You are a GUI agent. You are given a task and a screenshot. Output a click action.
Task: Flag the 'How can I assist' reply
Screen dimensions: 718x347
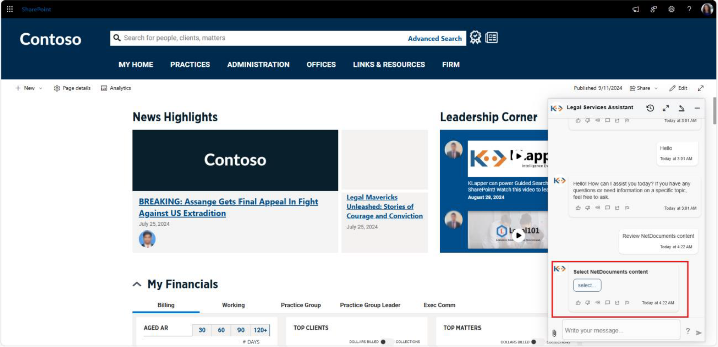point(627,208)
